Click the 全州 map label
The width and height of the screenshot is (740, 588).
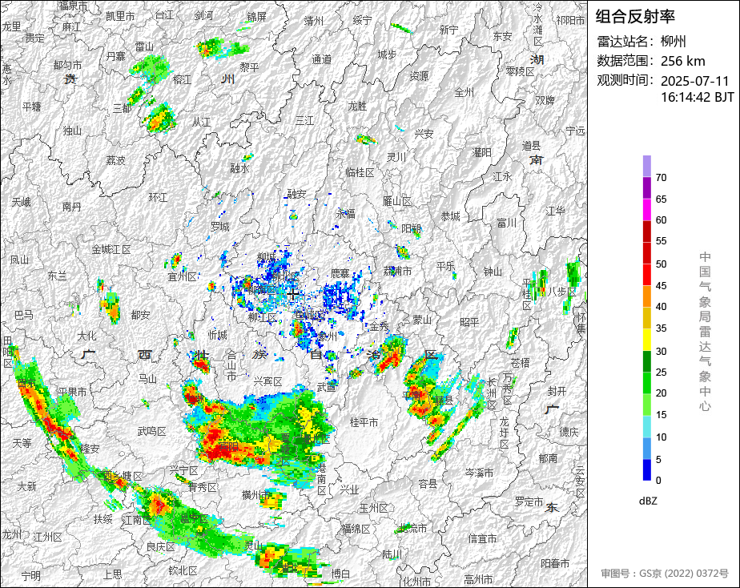[464, 92]
